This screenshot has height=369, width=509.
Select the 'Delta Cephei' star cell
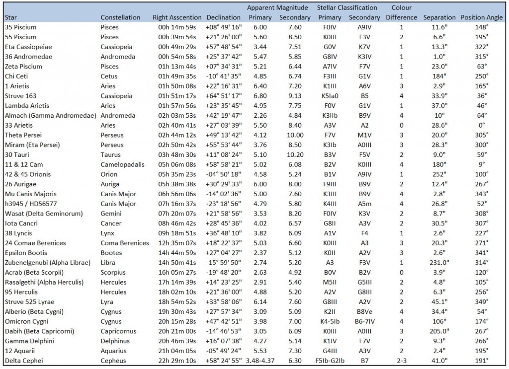pyautogui.click(x=22, y=361)
